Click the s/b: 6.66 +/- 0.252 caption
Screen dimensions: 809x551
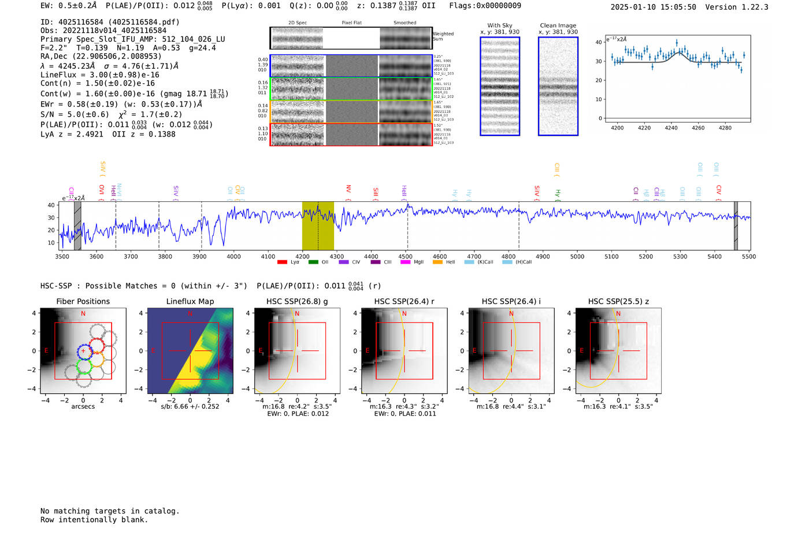(x=190, y=406)
